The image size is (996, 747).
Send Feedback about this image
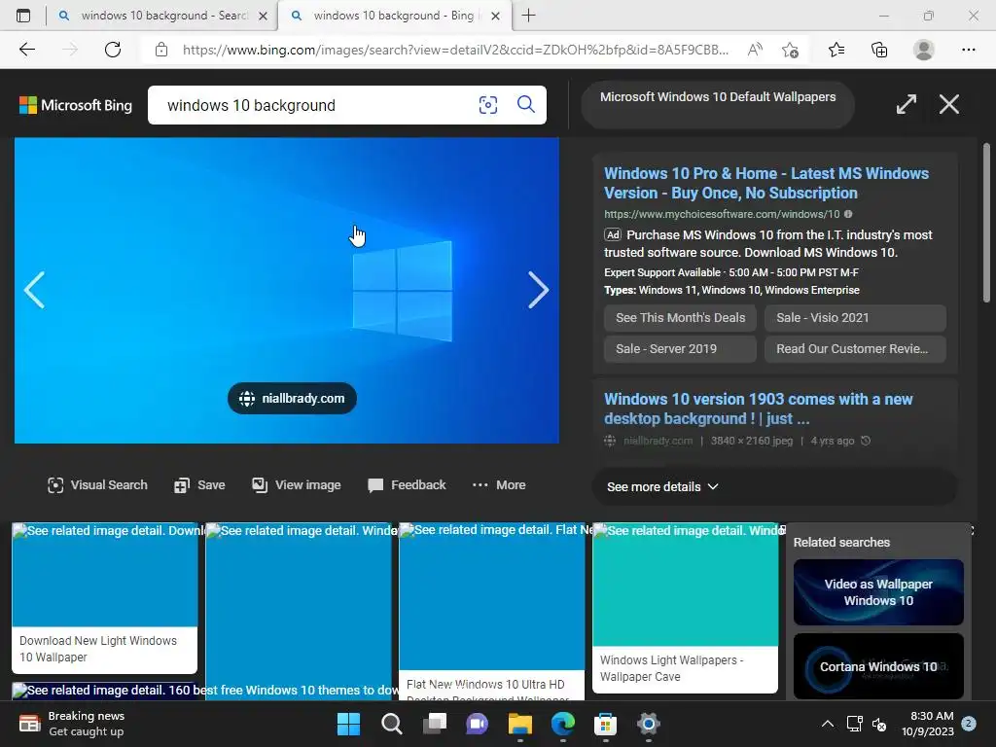pyautogui.click(x=407, y=485)
